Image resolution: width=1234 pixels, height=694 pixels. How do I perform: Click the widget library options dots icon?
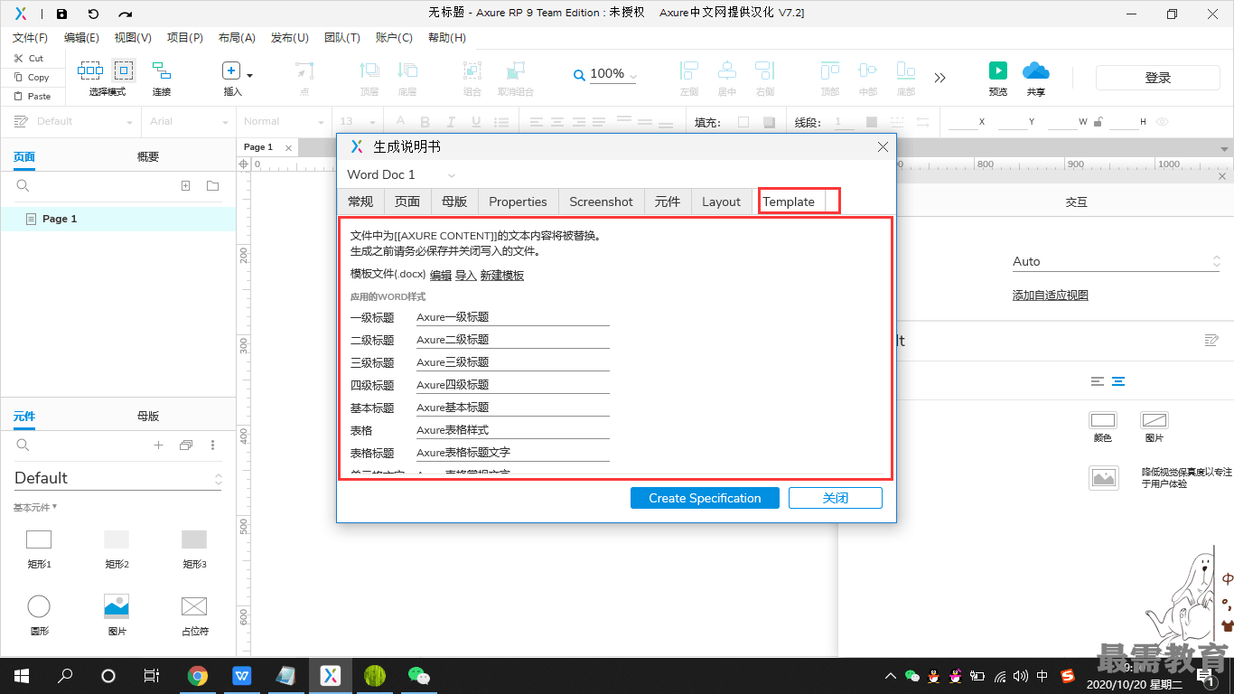pyautogui.click(x=212, y=445)
